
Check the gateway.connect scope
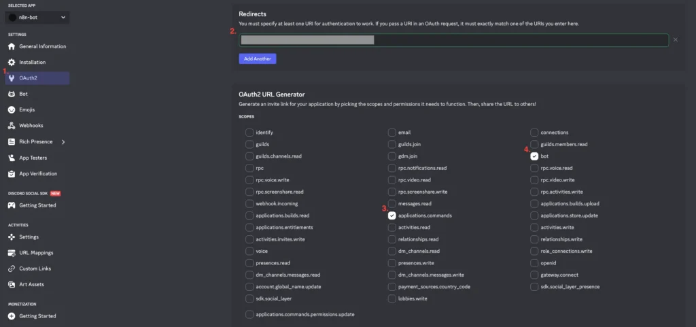tap(534, 275)
